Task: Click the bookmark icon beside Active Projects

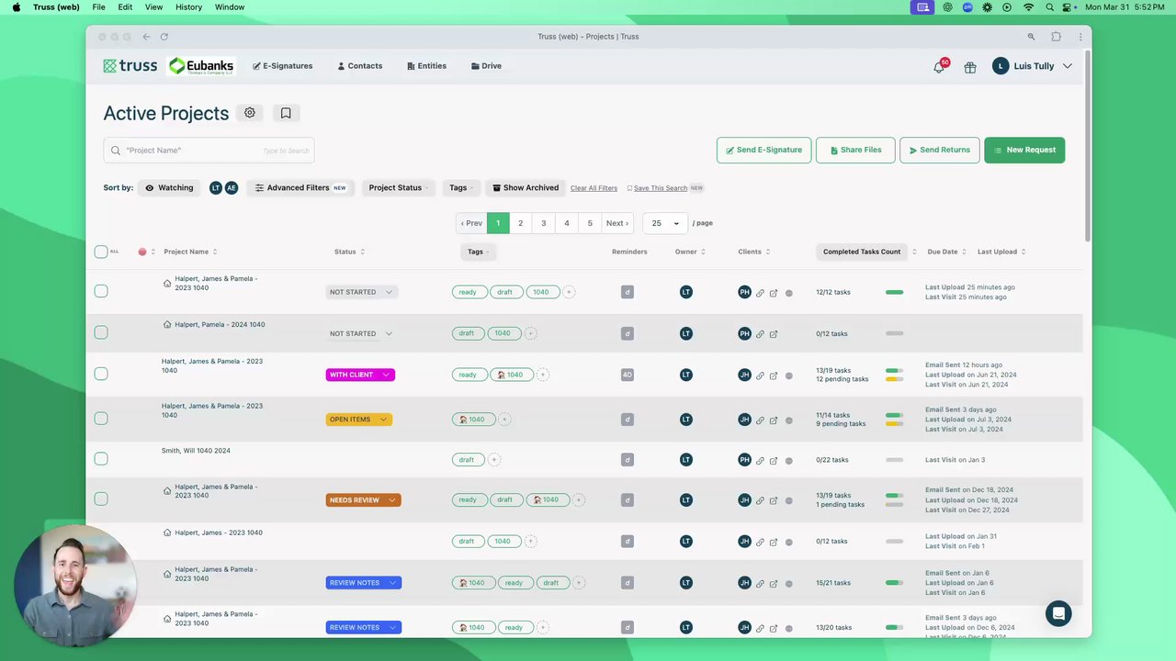Action: [286, 113]
